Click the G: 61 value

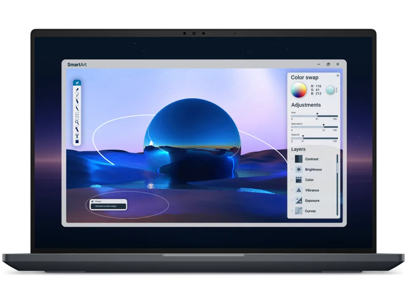click(315, 90)
